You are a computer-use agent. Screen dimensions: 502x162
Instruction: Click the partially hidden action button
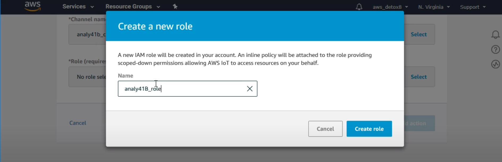pyautogui.click(x=419, y=123)
